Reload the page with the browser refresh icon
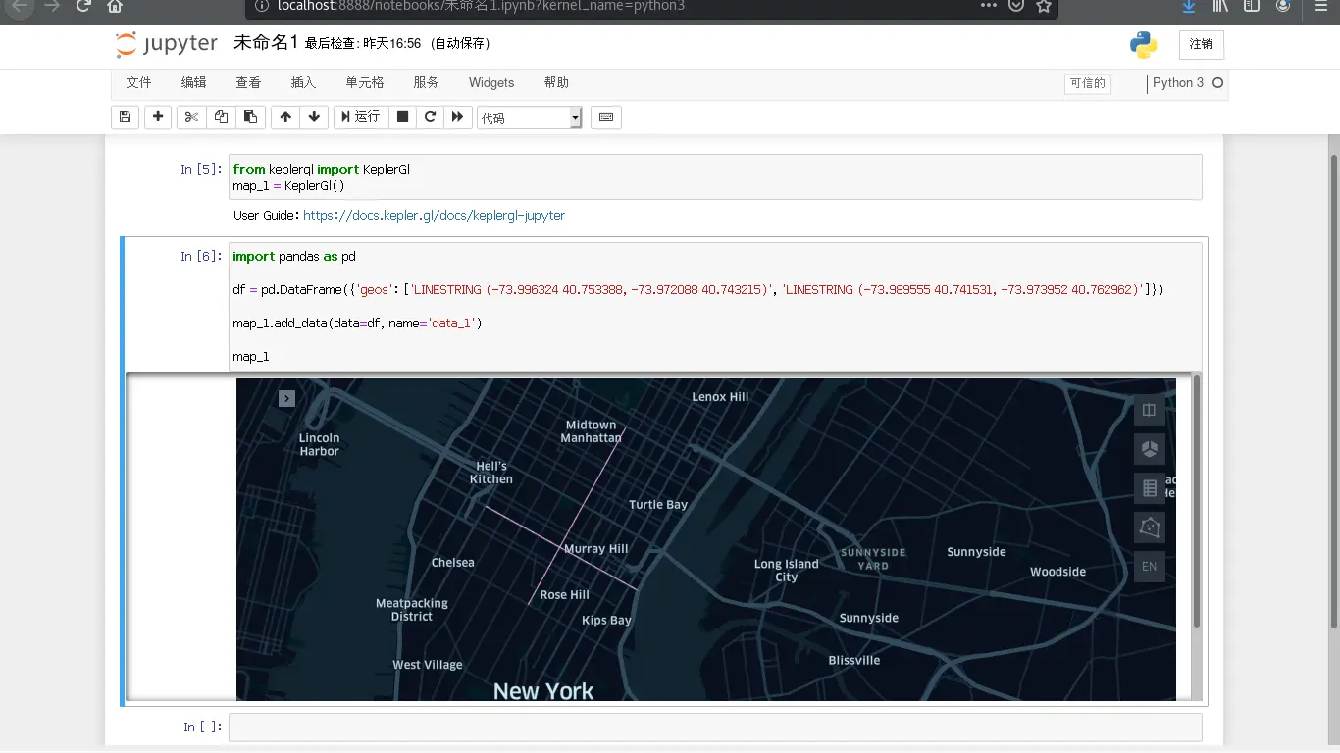The width and height of the screenshot is (1340, 753). [84, 6]
